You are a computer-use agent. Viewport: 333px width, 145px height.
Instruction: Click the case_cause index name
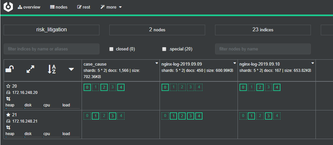pyautogui.click(x=95, y=64)
